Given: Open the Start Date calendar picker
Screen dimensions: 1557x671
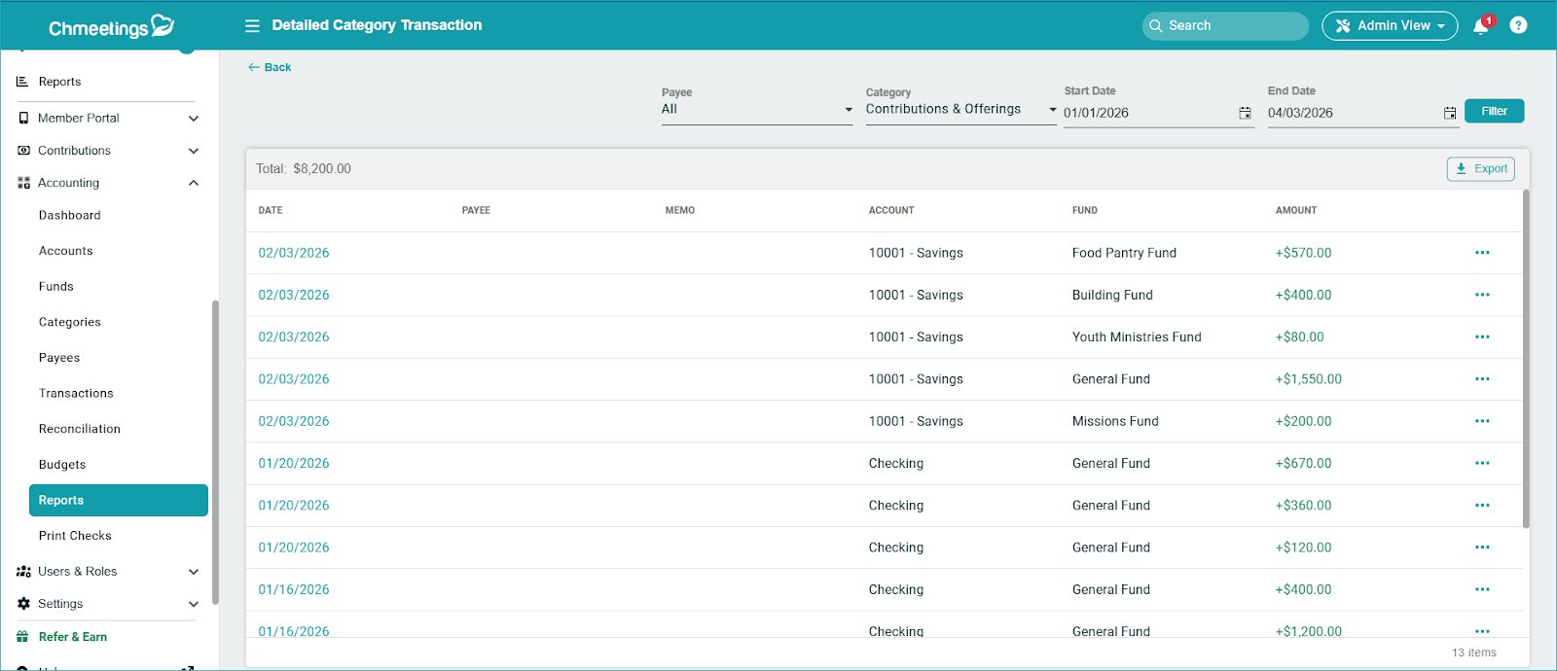Looking at the screenshot, I should 1245,113.
